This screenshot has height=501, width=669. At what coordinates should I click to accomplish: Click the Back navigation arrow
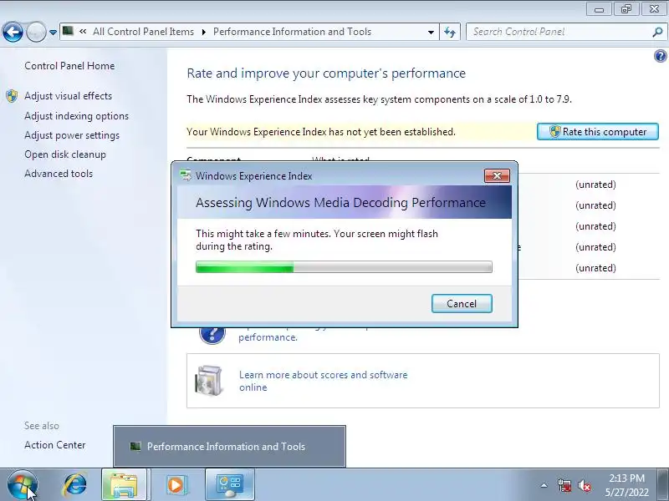tap(13, 32)
